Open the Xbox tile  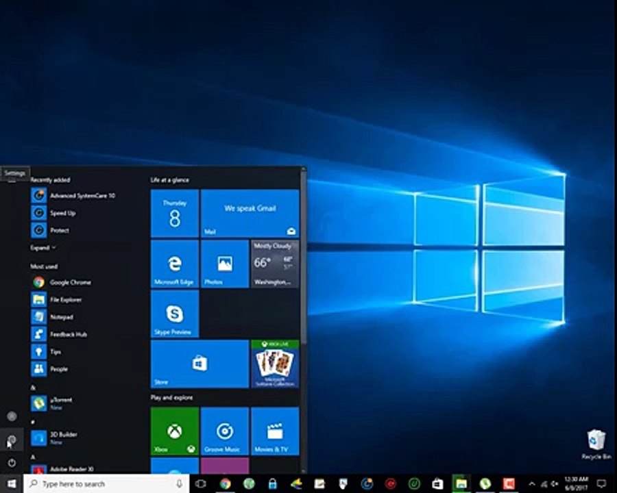pos(175,431)
